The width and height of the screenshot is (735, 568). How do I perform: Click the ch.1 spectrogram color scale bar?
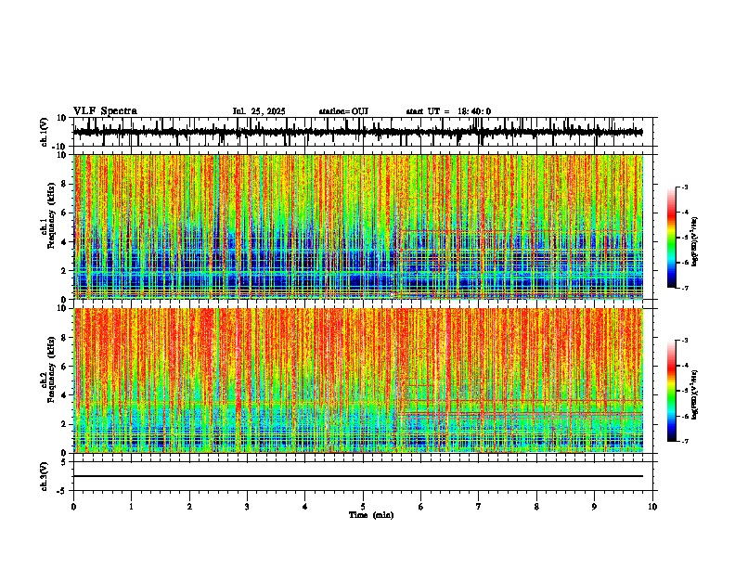(x=672, y=238)
